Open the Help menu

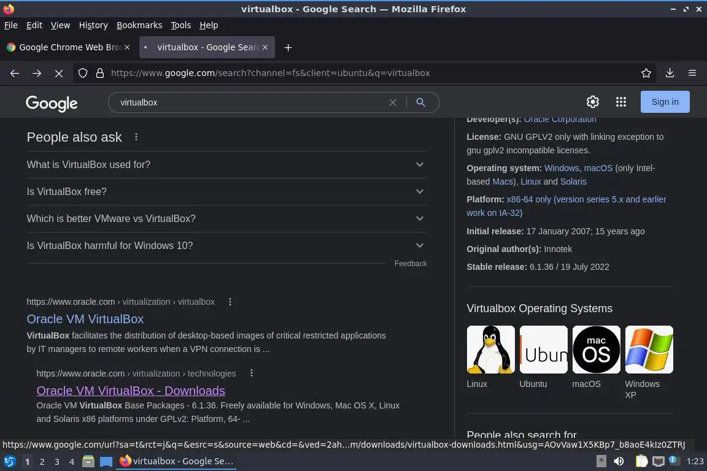[209, 25]
